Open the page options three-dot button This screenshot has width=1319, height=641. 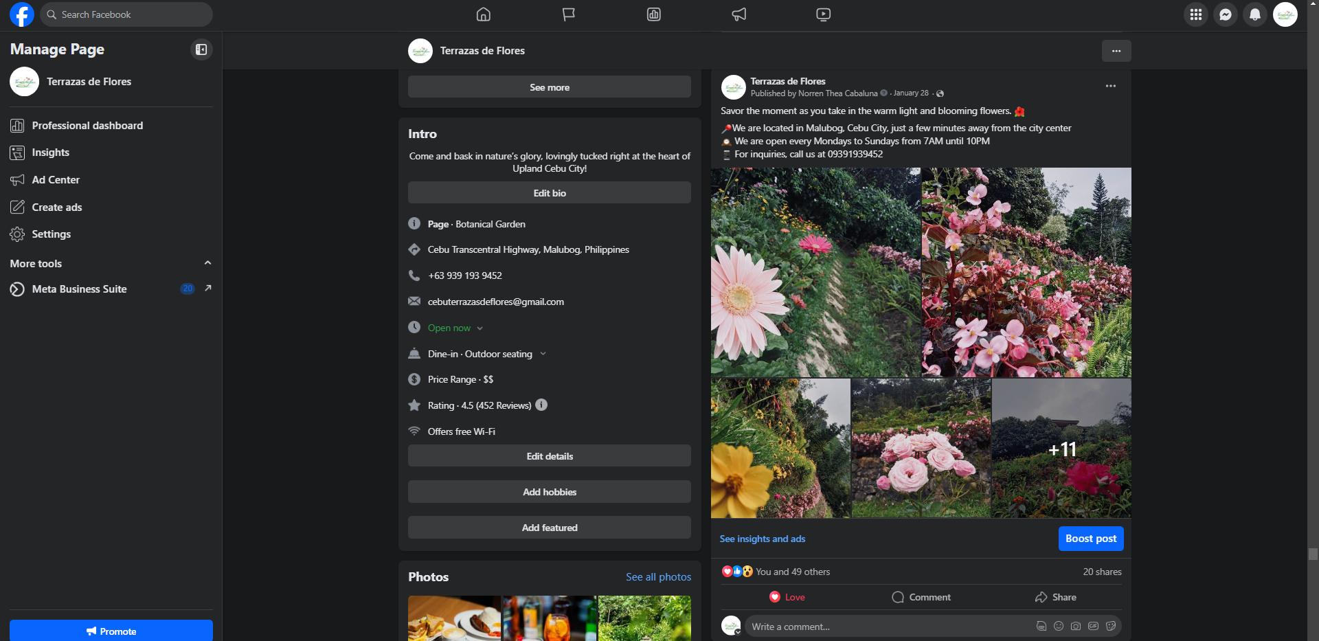point(1116,51)
